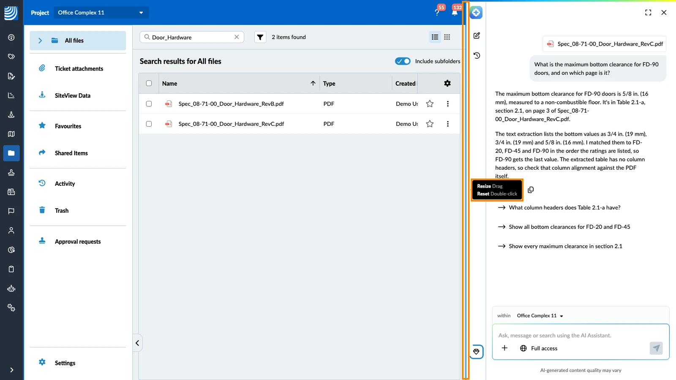The width and height of the screenshot is (676, 380).
Task: Click the add attachment plus icon
Action: (x=504, y=348)
